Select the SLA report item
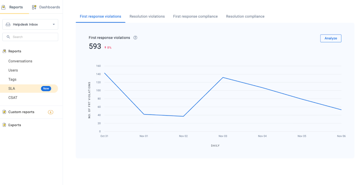The image size is (361, 185). [x=29, y=88]
